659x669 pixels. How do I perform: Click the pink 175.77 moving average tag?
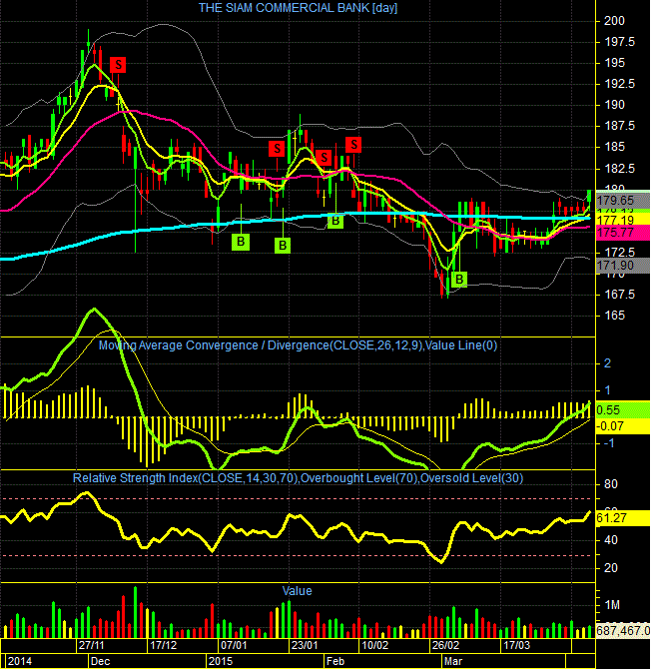[622, 233]
